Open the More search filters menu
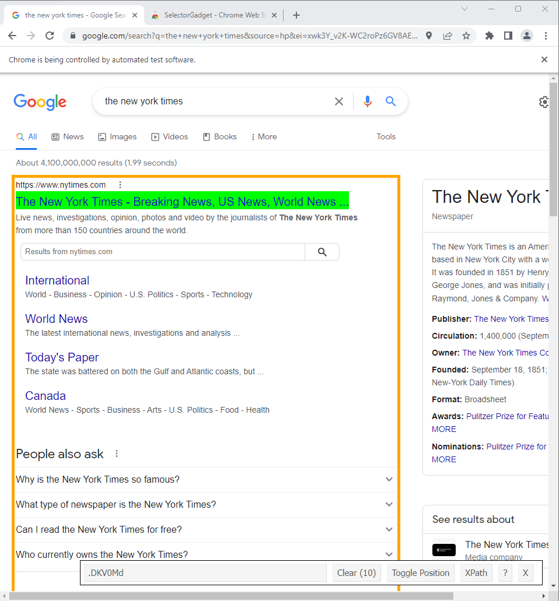The width and height of the screenshot is (559, 601). (x=264, y=137)
